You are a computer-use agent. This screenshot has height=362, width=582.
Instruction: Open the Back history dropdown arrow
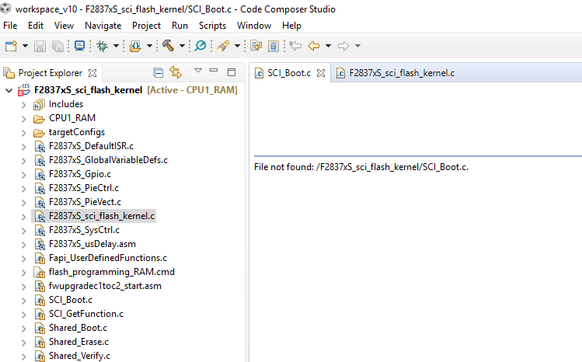[328, 46]
